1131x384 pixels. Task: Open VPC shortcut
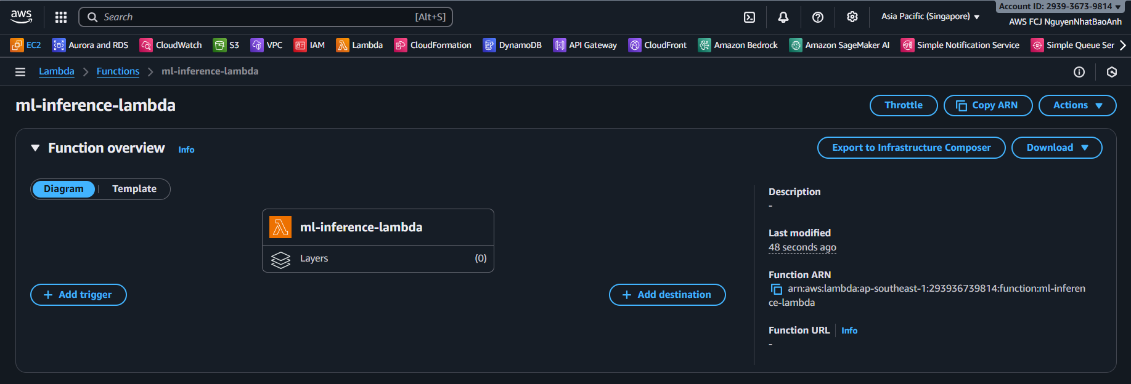(266, 45)
